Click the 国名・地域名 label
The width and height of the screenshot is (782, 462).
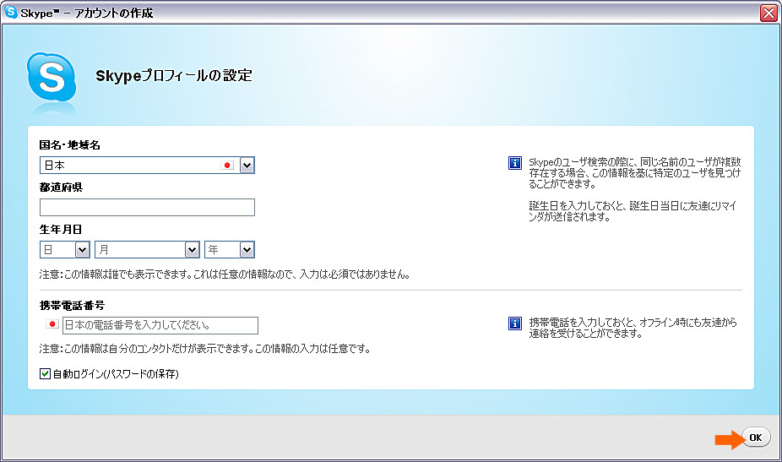click(70, 145)
